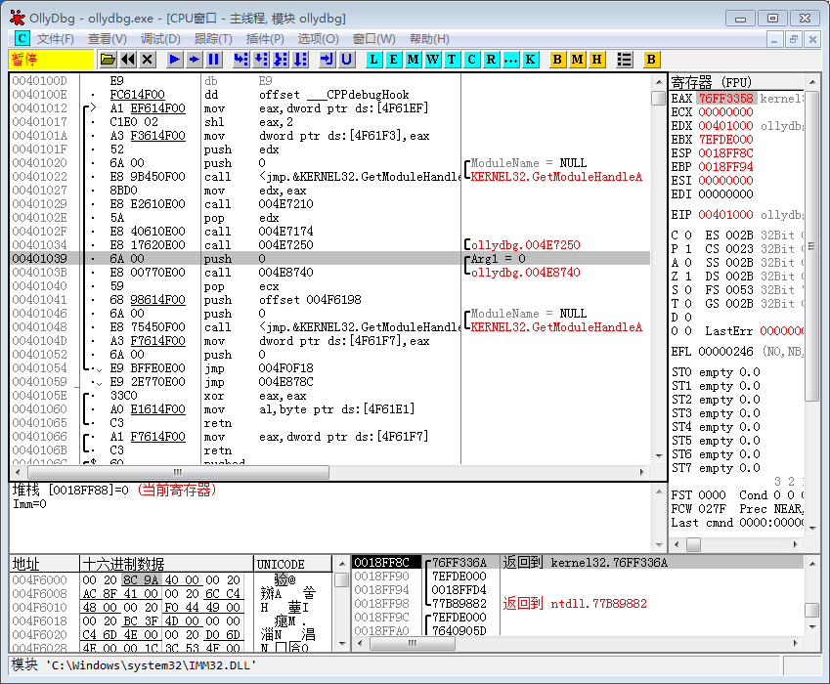The height and width of the screenshot is (684, 830).
Task: Open Memory breakpoints with yellow M icon
Action: pyautogui.click(x=577, y=60)
